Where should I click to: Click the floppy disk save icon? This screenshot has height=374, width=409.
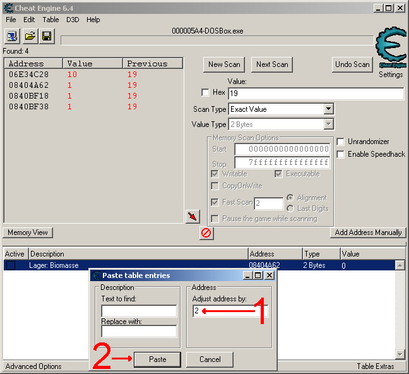pyautogui.click(x=47, y=36)
